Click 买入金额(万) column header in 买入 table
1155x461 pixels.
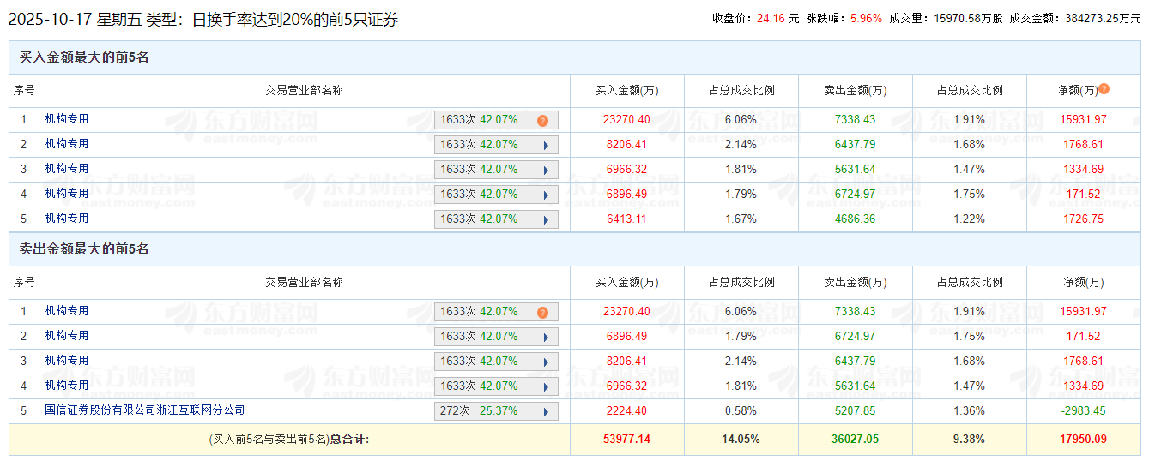point(626,91)
